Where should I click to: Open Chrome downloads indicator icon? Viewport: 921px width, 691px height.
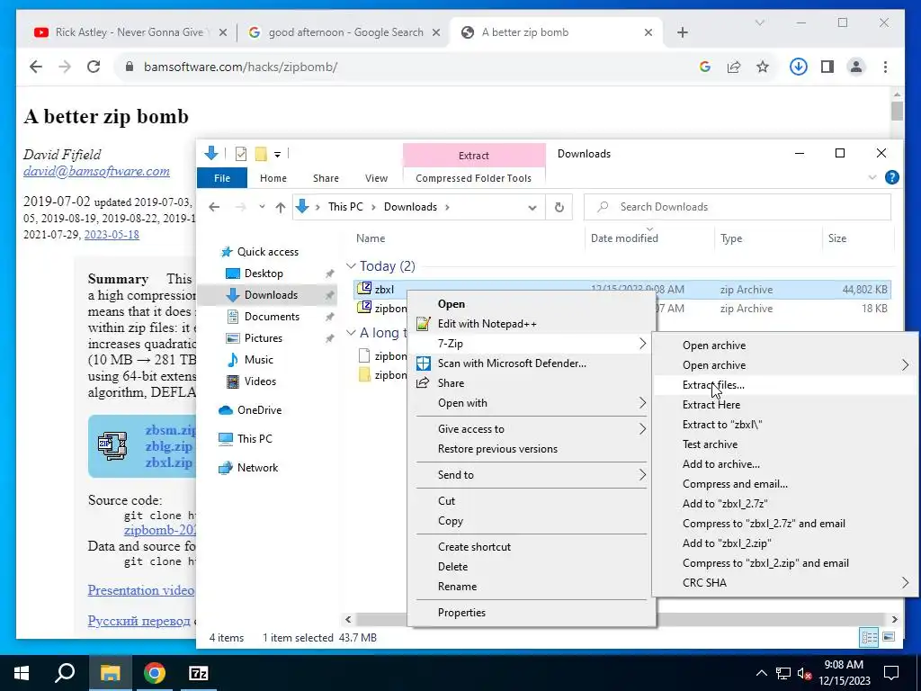798,67
